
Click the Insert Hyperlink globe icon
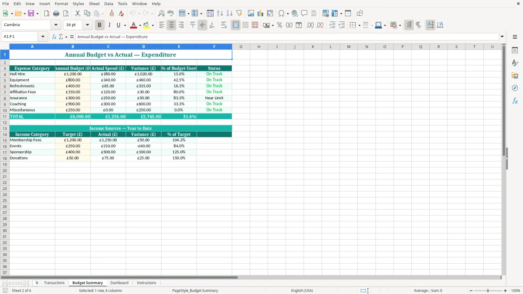pyautogui.click(x=295, y=14)
